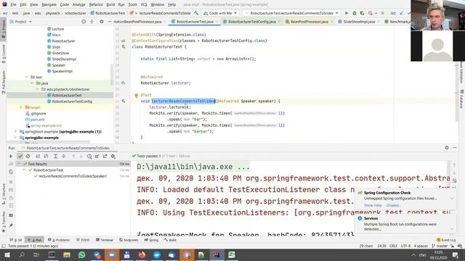The height and width of the screenshot is (261, 465).
Task: Click run gutter icon beside lecturerReadsCommentsToSlides method
Action: [x=124, y=101]
